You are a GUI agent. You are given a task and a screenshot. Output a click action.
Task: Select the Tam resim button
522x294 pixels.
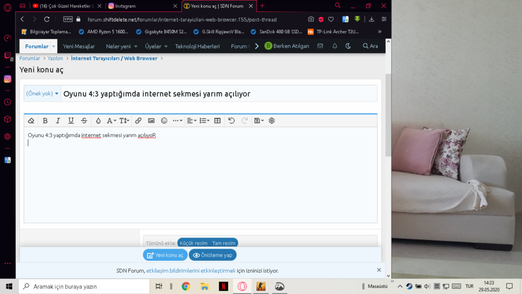[x=224, y=243]
